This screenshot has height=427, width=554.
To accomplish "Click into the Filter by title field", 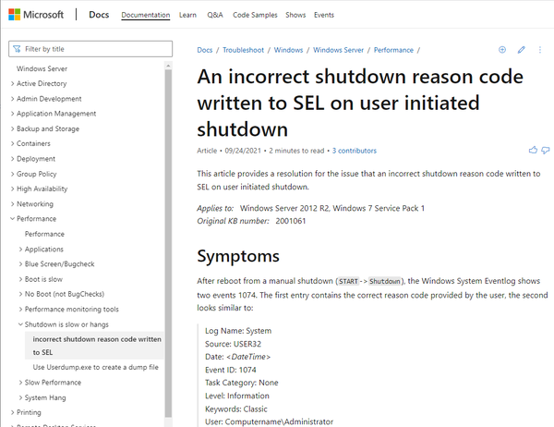I will click(90, 49).
